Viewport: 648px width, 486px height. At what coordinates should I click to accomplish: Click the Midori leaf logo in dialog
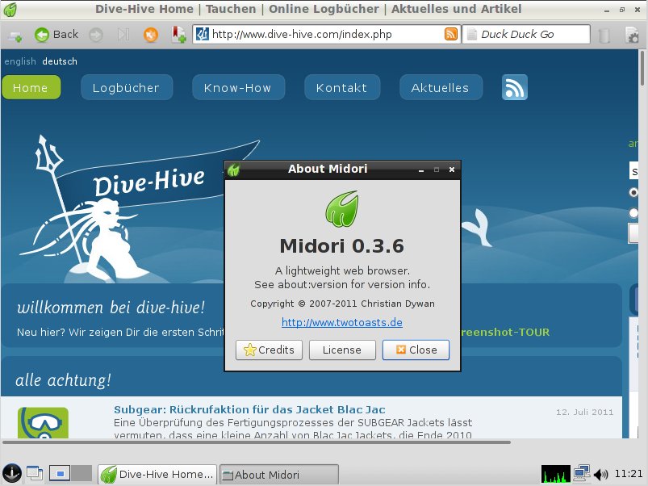click(342, 209)
